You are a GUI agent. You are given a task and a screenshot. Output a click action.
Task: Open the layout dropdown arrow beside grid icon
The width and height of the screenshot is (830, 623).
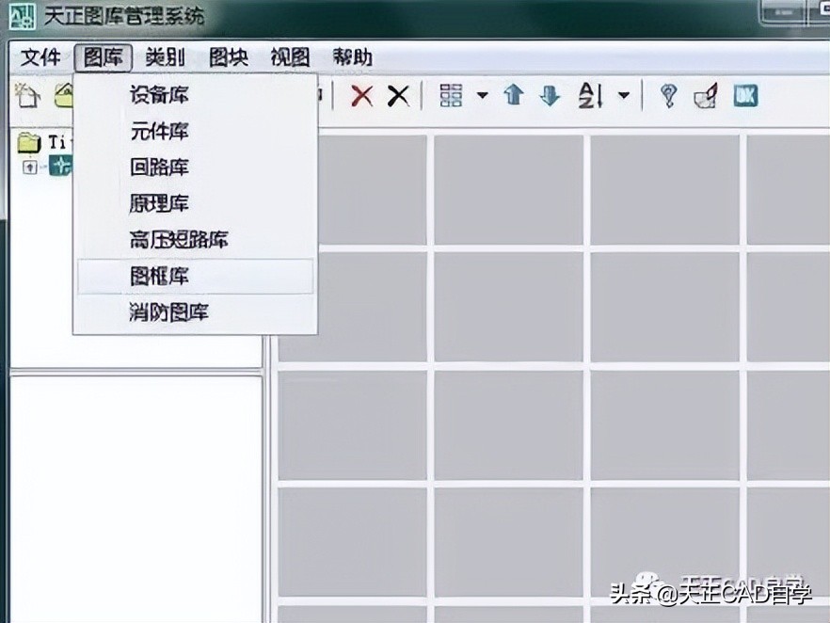(x=482, y=94)
